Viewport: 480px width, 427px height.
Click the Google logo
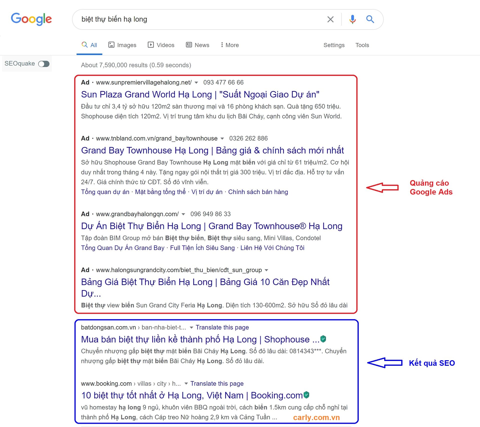coord(31,19)
